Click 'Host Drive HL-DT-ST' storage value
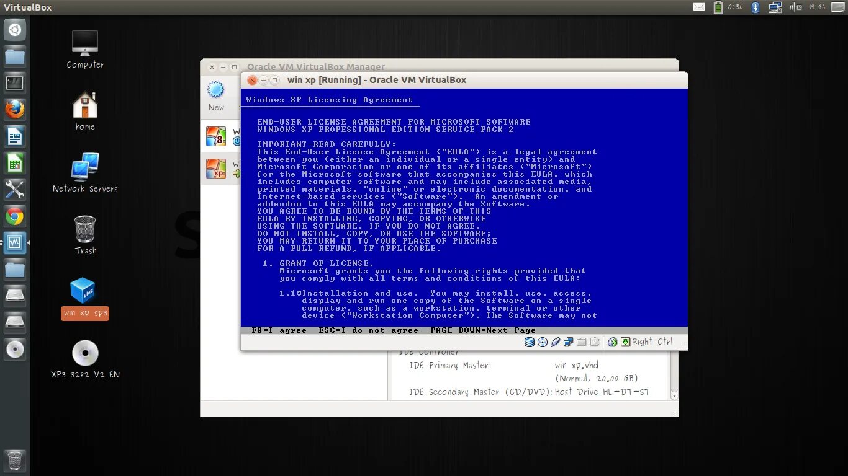This screenshot has width=848, height=476. click(x=602, y=392)
